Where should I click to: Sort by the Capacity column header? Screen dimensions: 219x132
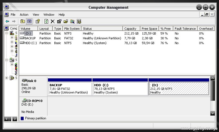point(131,29)
